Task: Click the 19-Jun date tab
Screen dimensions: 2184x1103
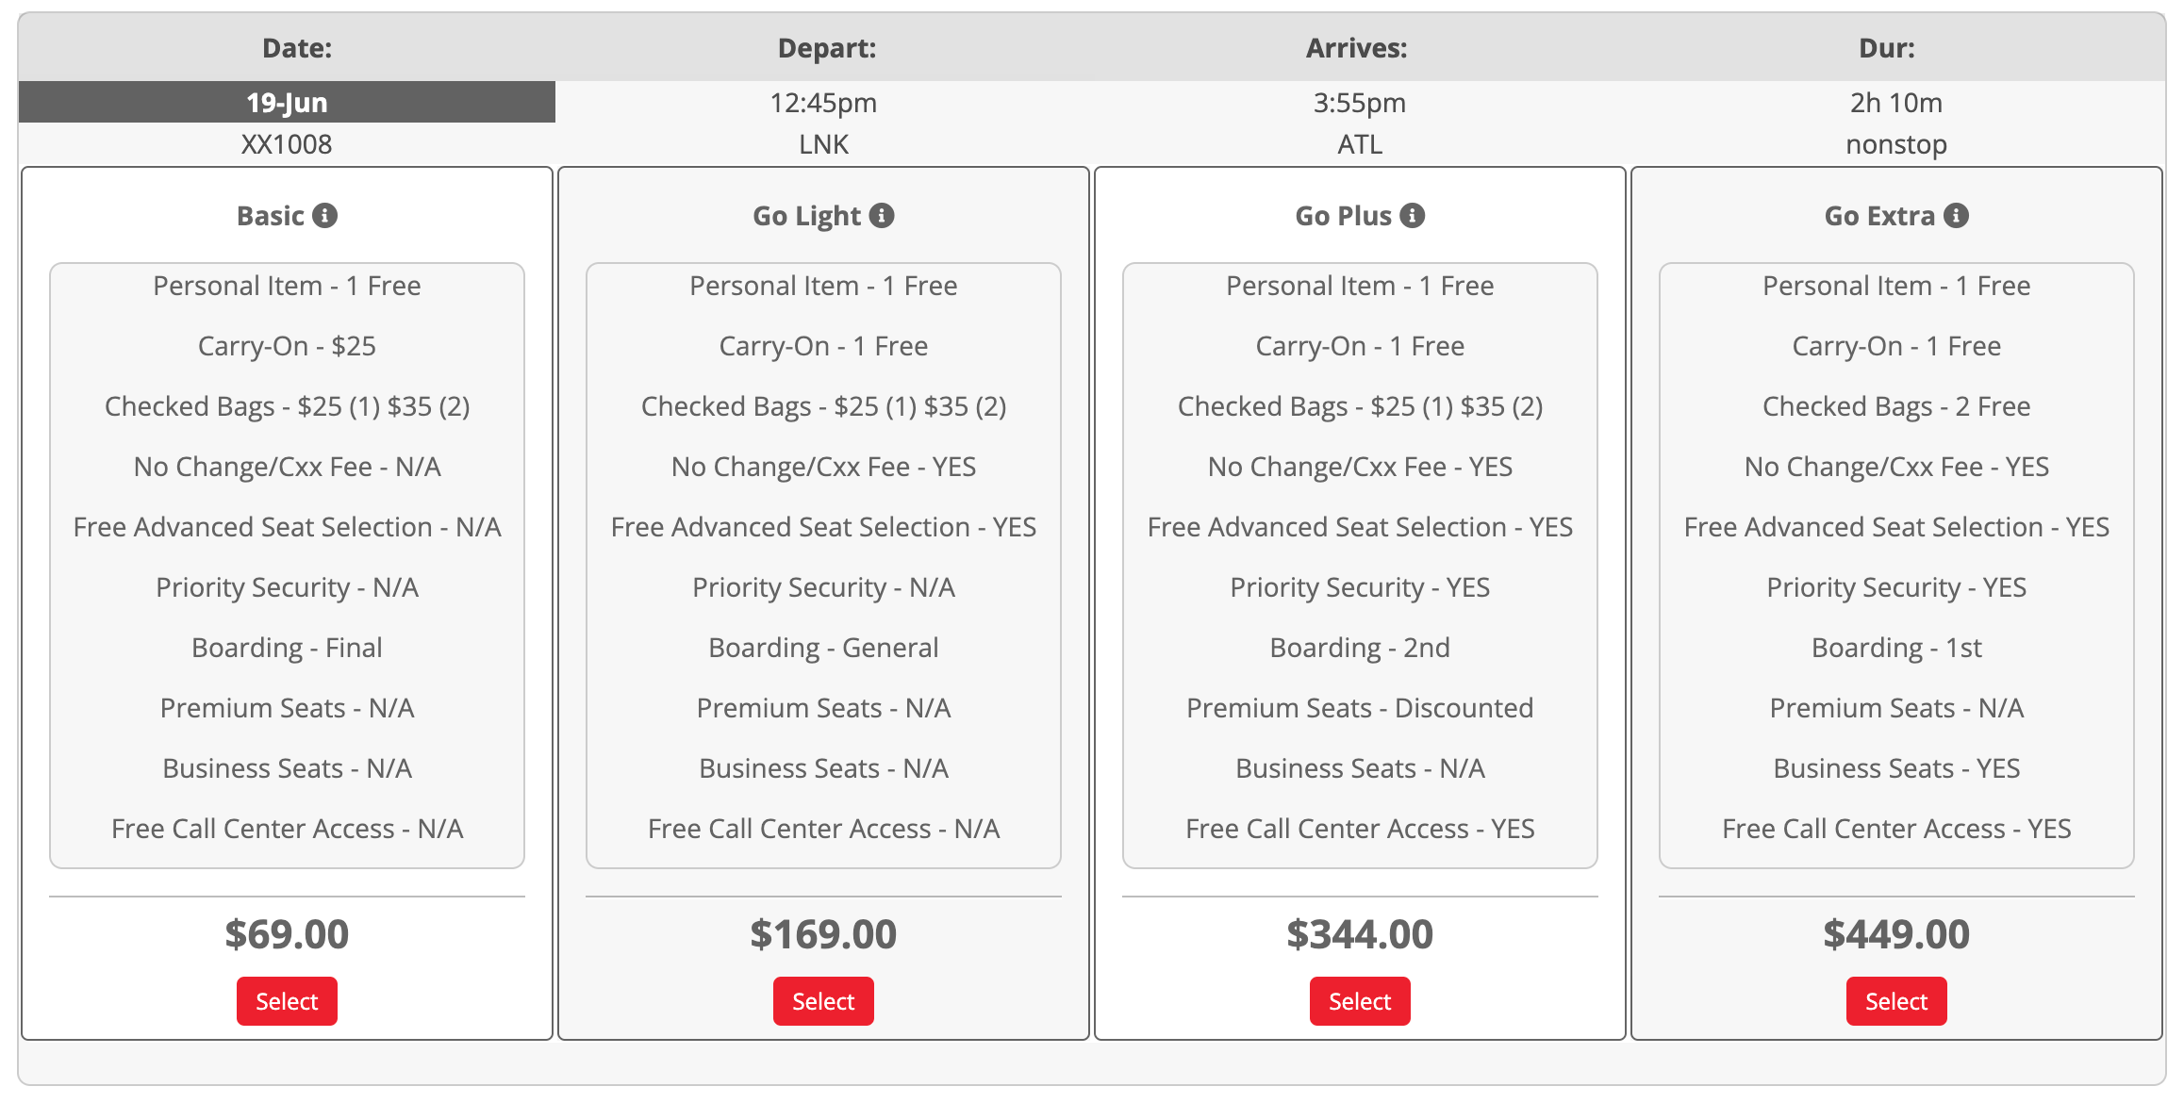Action: (x=287, y=102)
